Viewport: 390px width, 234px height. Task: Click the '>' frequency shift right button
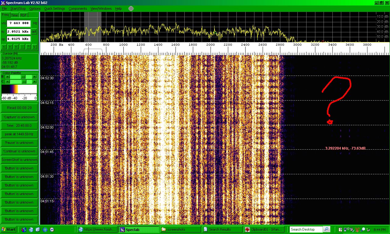[x=10, y=47]
